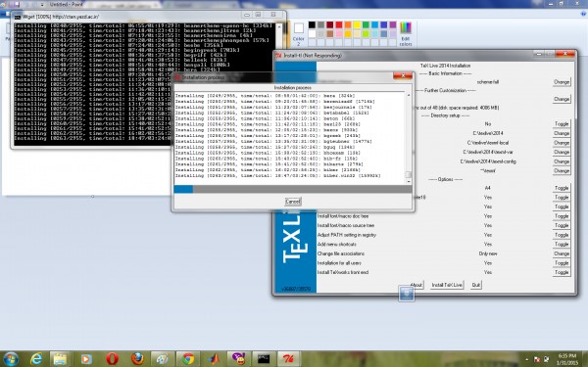Pick the red color swatch in Paint
The image size is (588, 367).
tap(339, 24)
